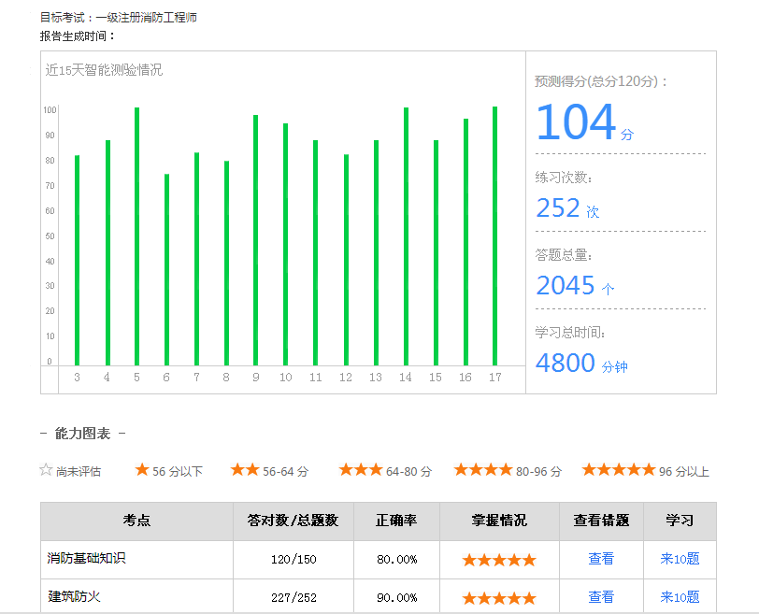Click the 100 y-axis label
759x614 pixels.
click(x=50, y=110)
